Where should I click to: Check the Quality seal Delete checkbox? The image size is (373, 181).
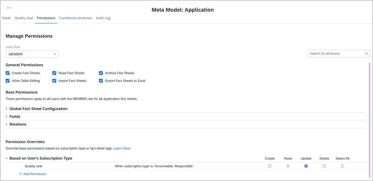point(324,166)
